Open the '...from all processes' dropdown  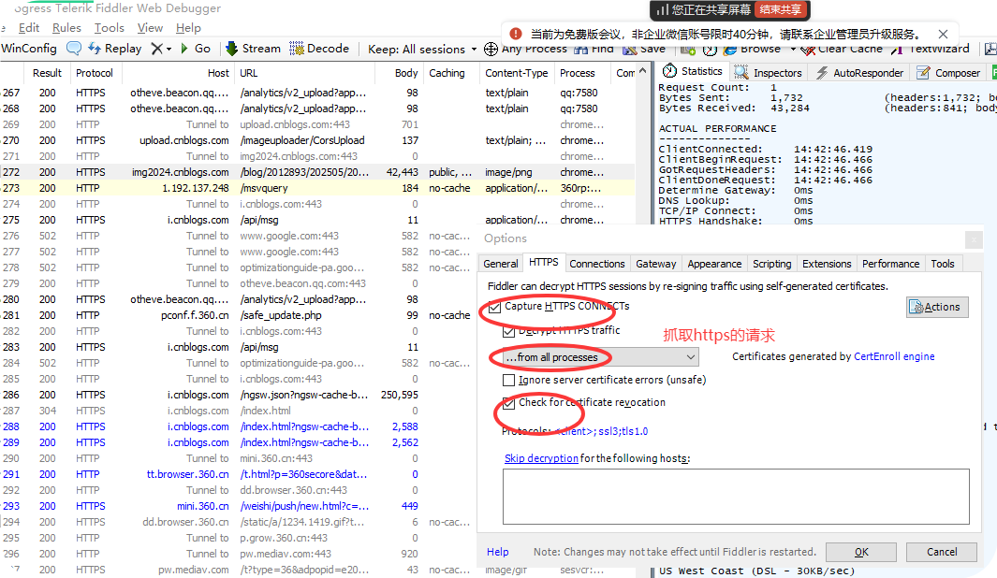click(x=600, y=357)
